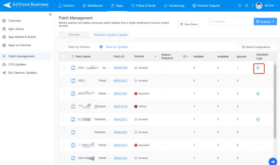Open the KB5041019 patch ID link
280x165 pixels.
120,145
